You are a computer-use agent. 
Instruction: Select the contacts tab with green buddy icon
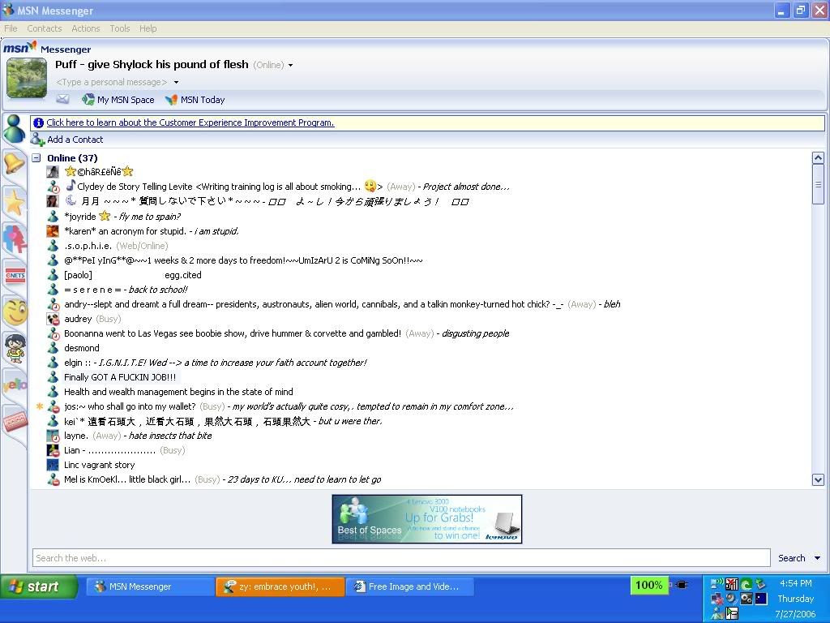[x=14, y=129]
